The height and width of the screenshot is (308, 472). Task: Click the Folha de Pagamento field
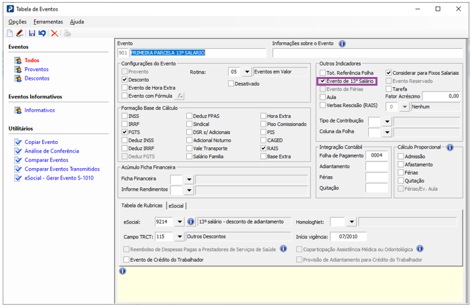click(x=376, y=155)
